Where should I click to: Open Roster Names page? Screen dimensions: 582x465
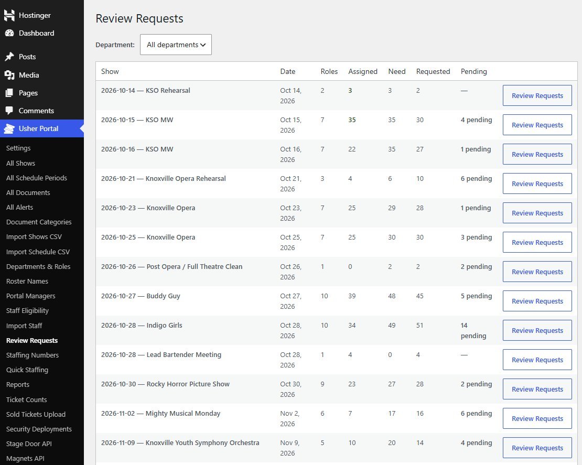[x=27, y=282]
